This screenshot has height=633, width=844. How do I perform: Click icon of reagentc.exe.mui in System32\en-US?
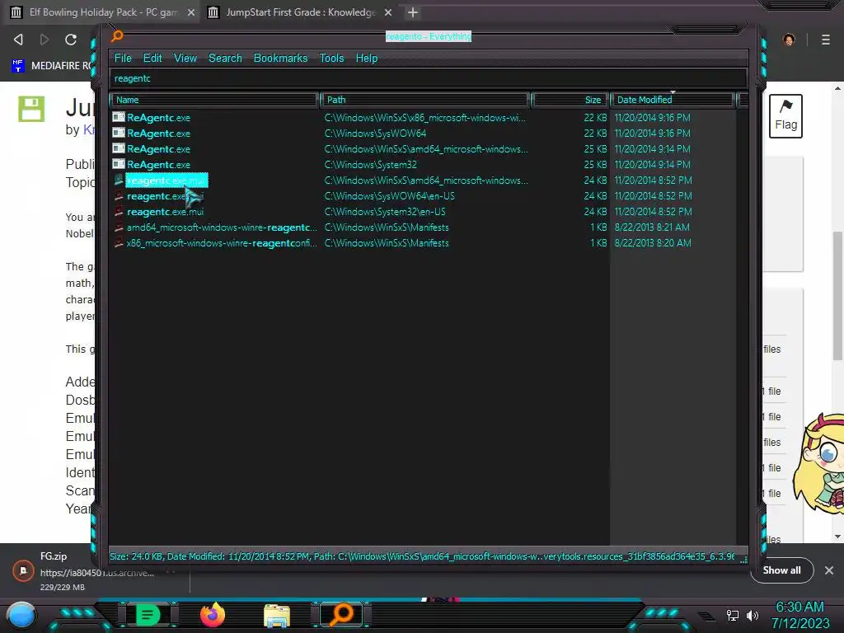(x=119, y=212)
